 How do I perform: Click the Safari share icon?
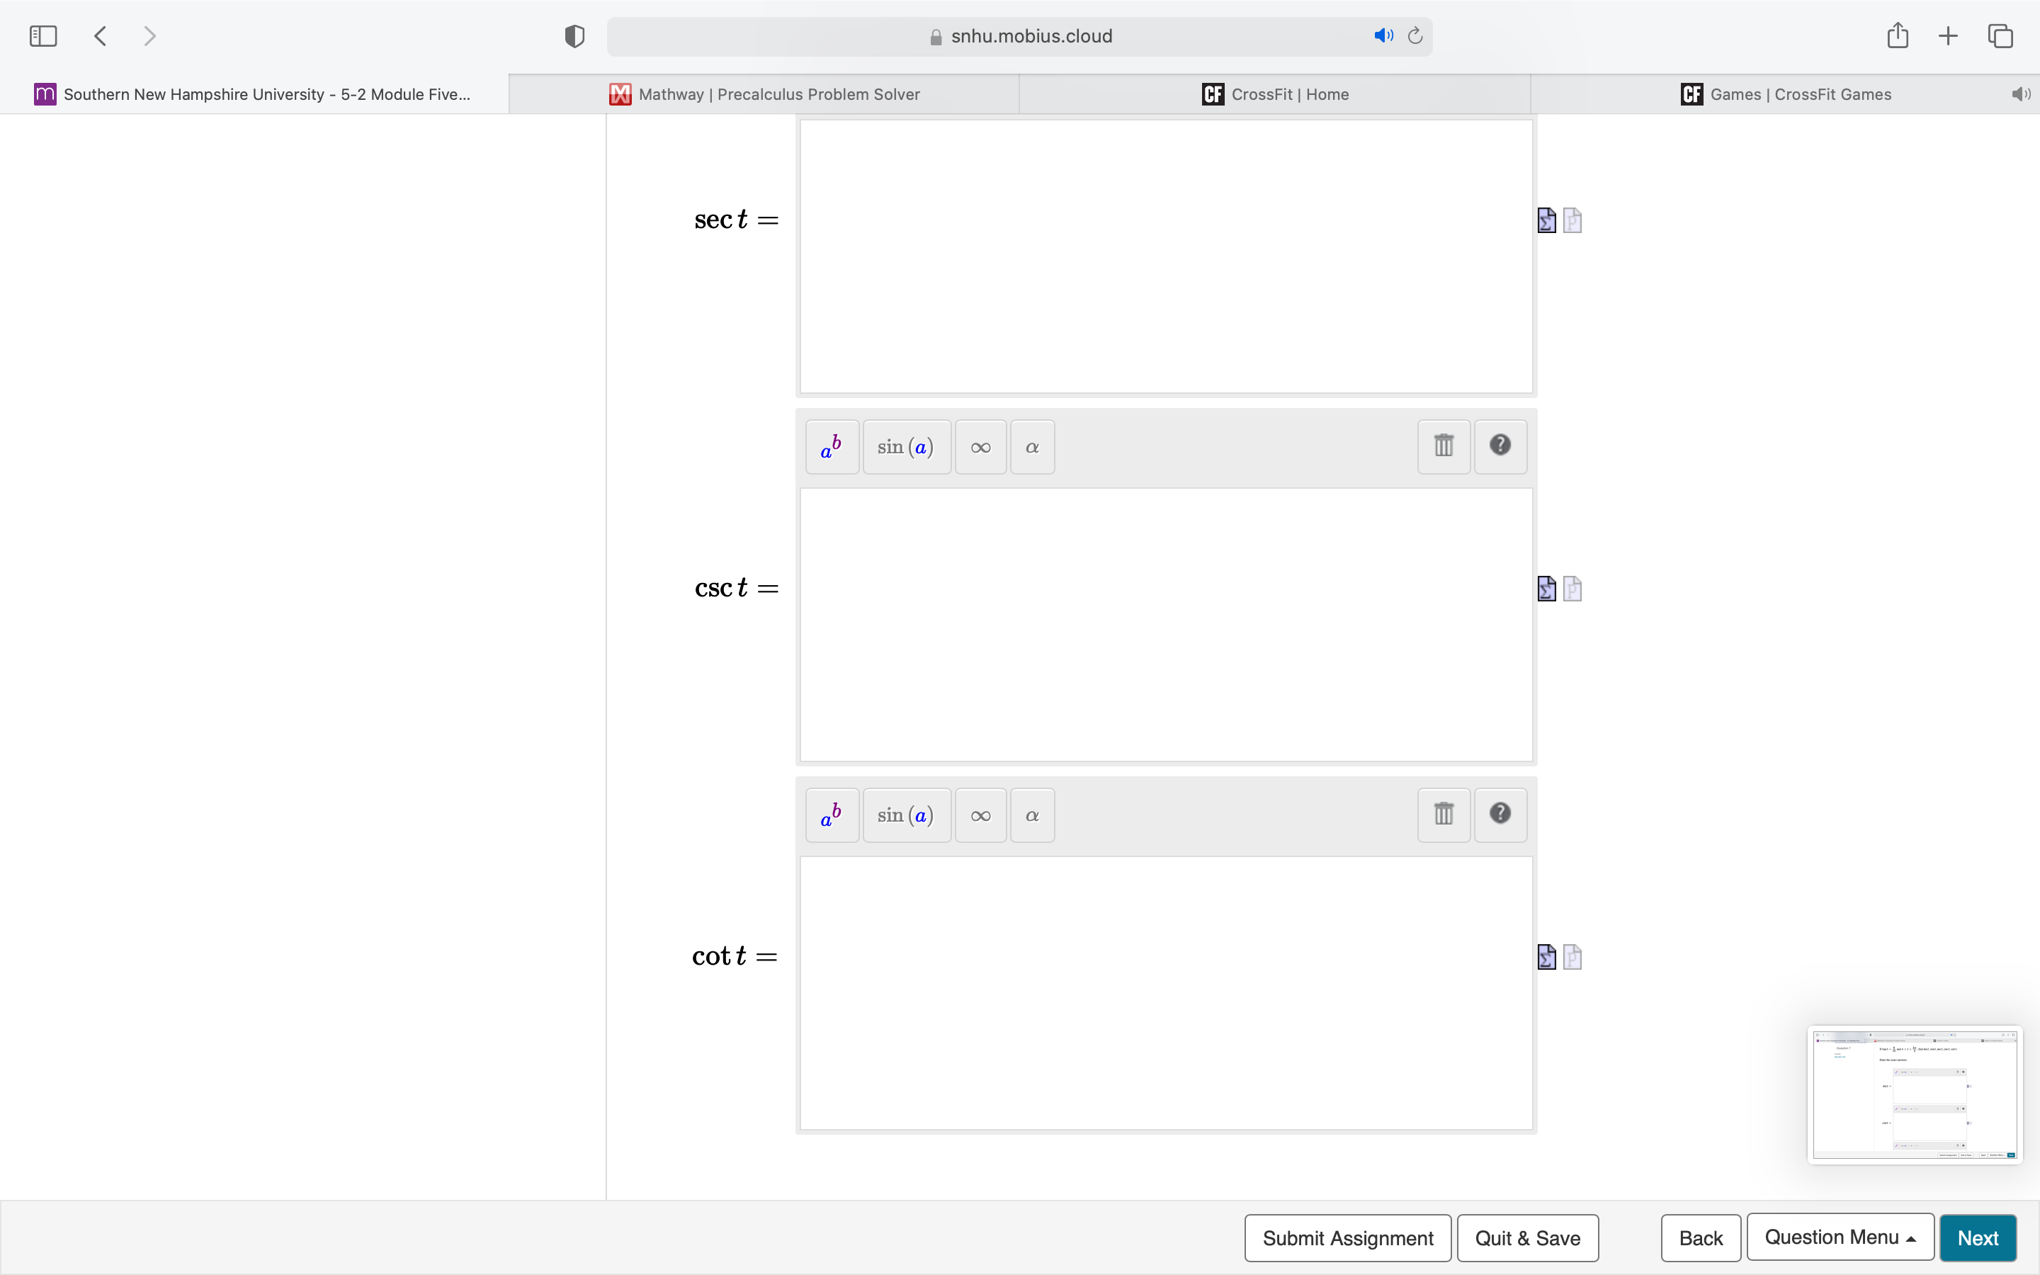click(x=1897, y=36)
